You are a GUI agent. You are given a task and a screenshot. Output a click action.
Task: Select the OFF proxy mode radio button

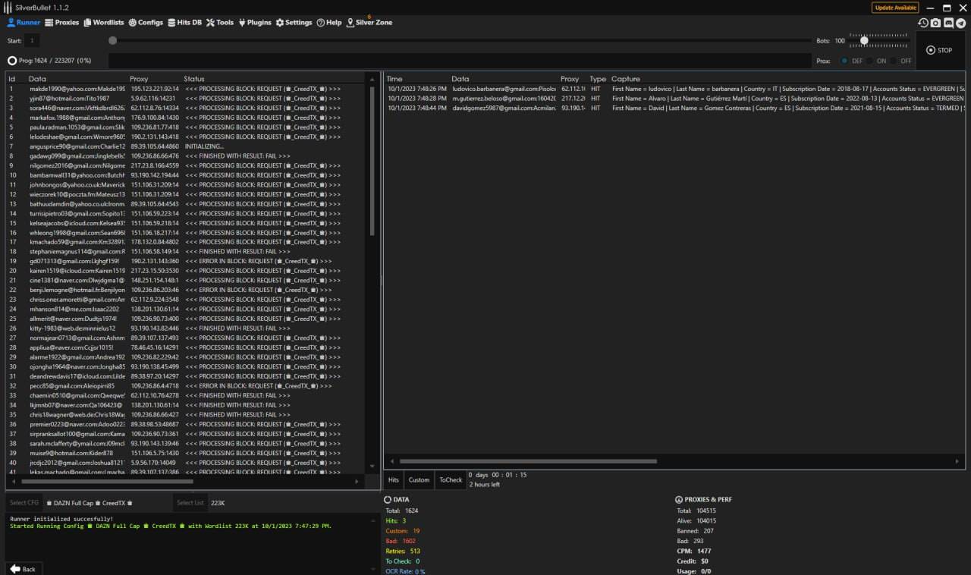pos(894,61)
